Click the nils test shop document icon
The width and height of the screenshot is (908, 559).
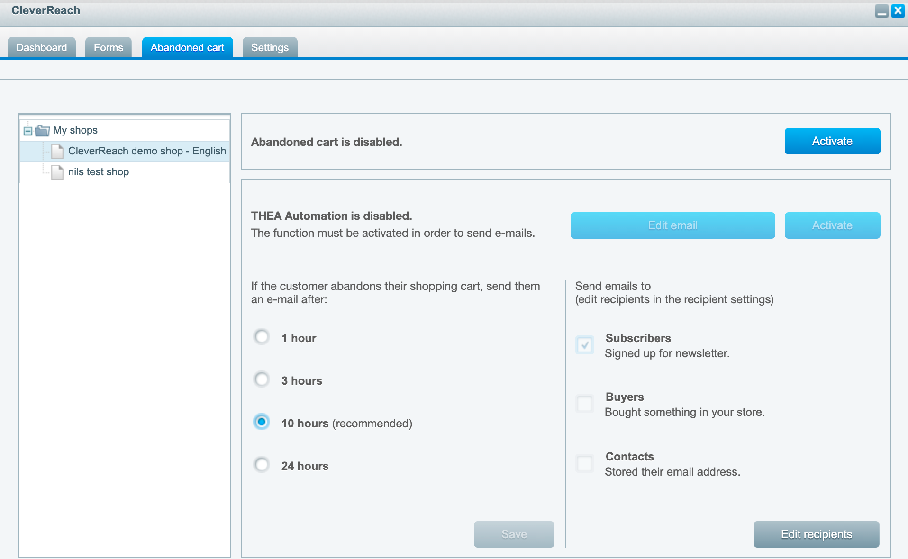pyautogui.click(x=57, y=172)
